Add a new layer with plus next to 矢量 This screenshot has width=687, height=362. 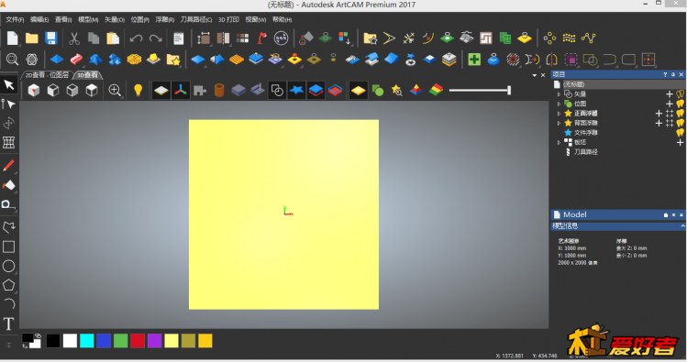coord(670,94)
